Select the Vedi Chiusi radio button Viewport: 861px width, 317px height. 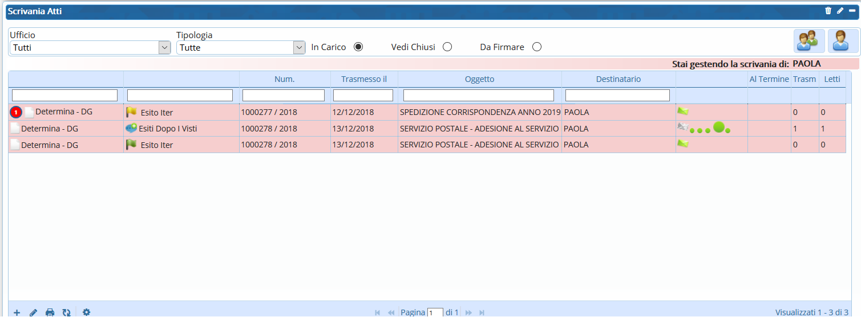pos(447,47)
